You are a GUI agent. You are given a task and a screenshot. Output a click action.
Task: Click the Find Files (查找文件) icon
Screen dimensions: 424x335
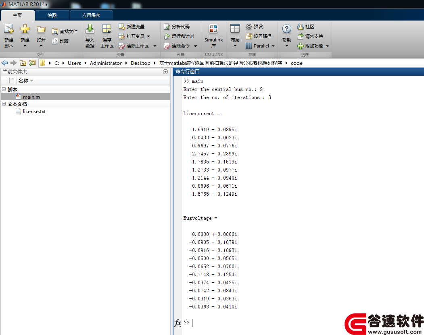(55, 31)
